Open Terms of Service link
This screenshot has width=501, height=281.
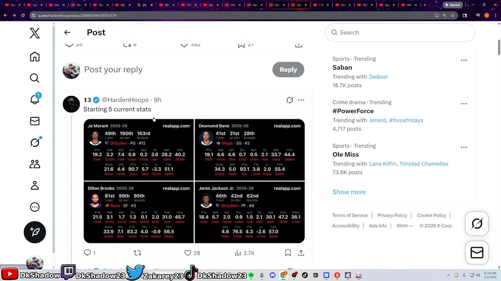tap(350, 215)
